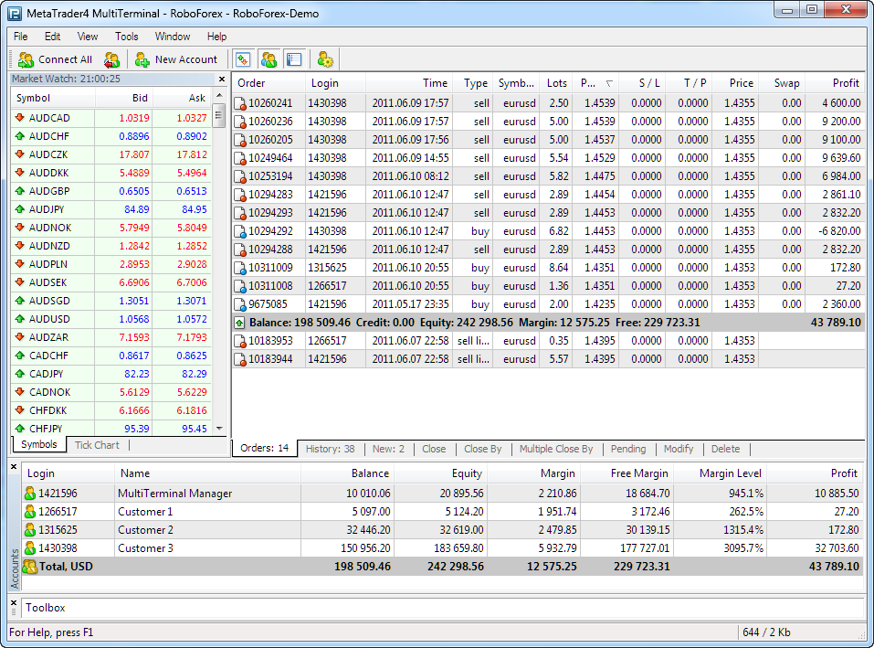874x648 pixels.
Task: Click the AUDCAD down-arrow symbol icon
Action: click(19, 118)
